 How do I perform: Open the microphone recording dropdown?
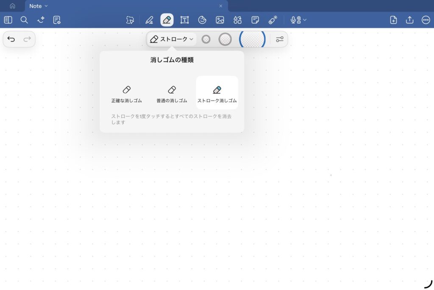pyautogui.click(x=298, y=20)
